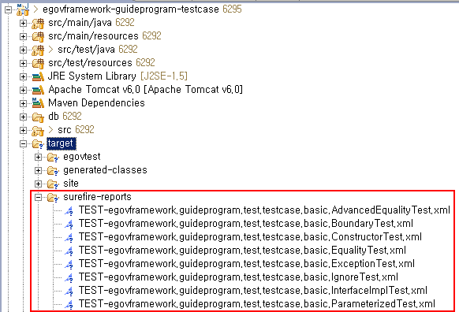The height and width of the screenshot is (312, 459).
Task: Click the egovframework-guideprogram-testcase project icon
Action: pyautogui.click(x=23, y=9)
